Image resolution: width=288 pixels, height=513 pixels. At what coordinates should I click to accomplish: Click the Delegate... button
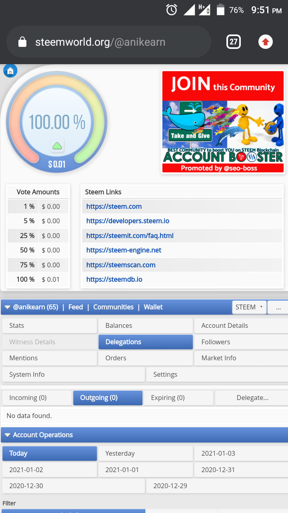coord(252,398)
